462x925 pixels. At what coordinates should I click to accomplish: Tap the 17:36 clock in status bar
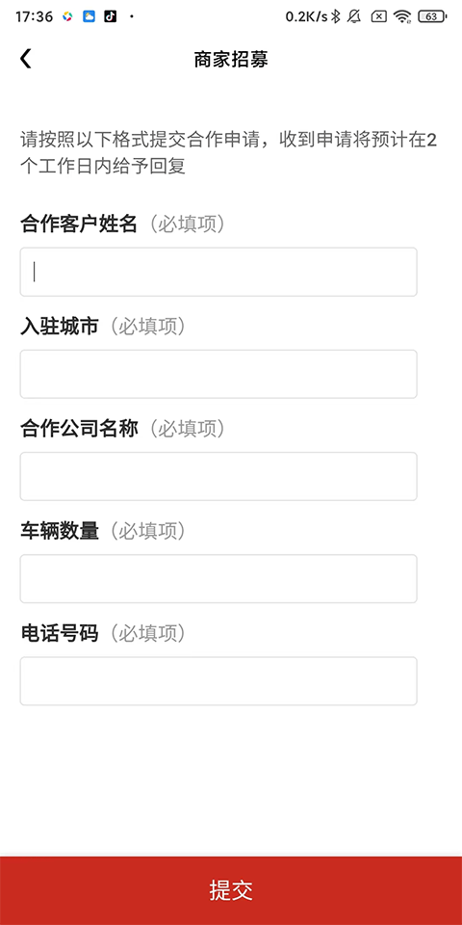click(35, 16)
